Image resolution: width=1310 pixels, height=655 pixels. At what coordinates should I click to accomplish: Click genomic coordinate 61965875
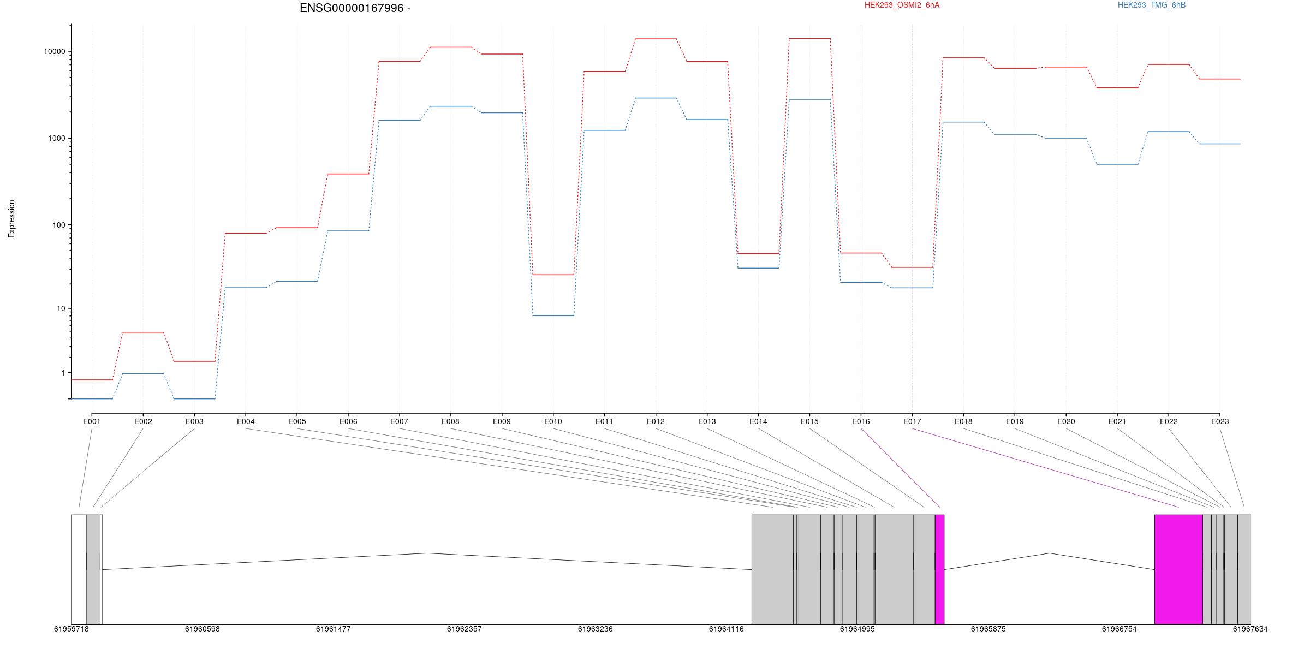988,629
